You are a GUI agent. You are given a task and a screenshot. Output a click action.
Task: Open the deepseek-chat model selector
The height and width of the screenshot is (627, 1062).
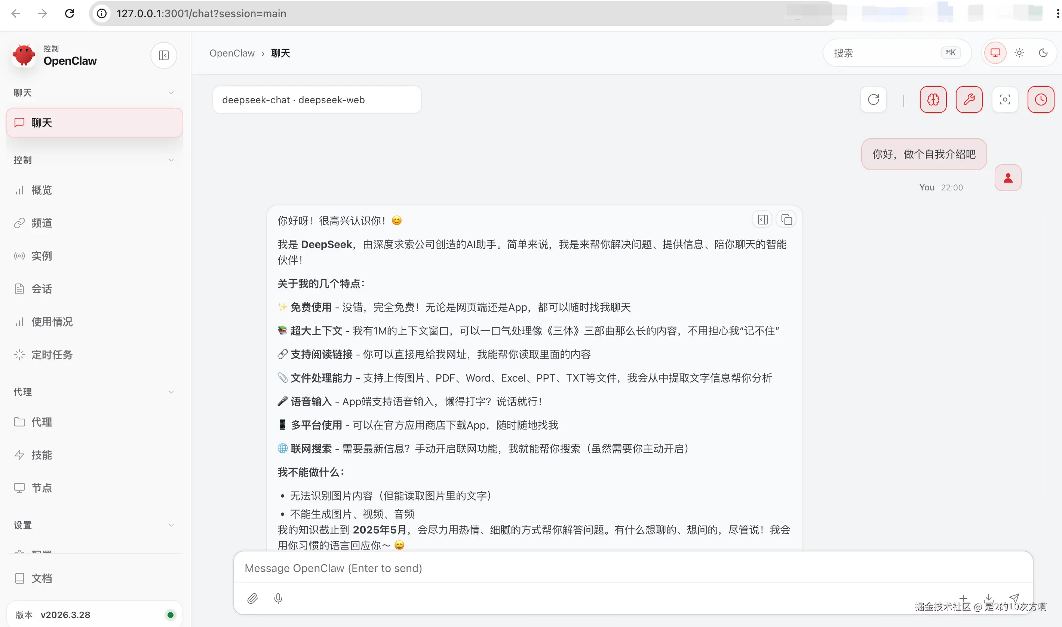[317, 100]
